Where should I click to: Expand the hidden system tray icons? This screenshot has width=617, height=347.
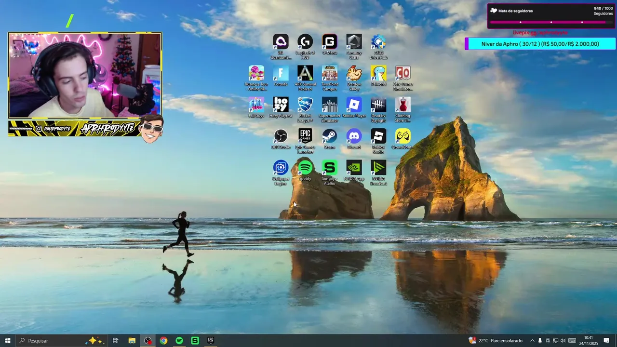click(x=532, y=341)
